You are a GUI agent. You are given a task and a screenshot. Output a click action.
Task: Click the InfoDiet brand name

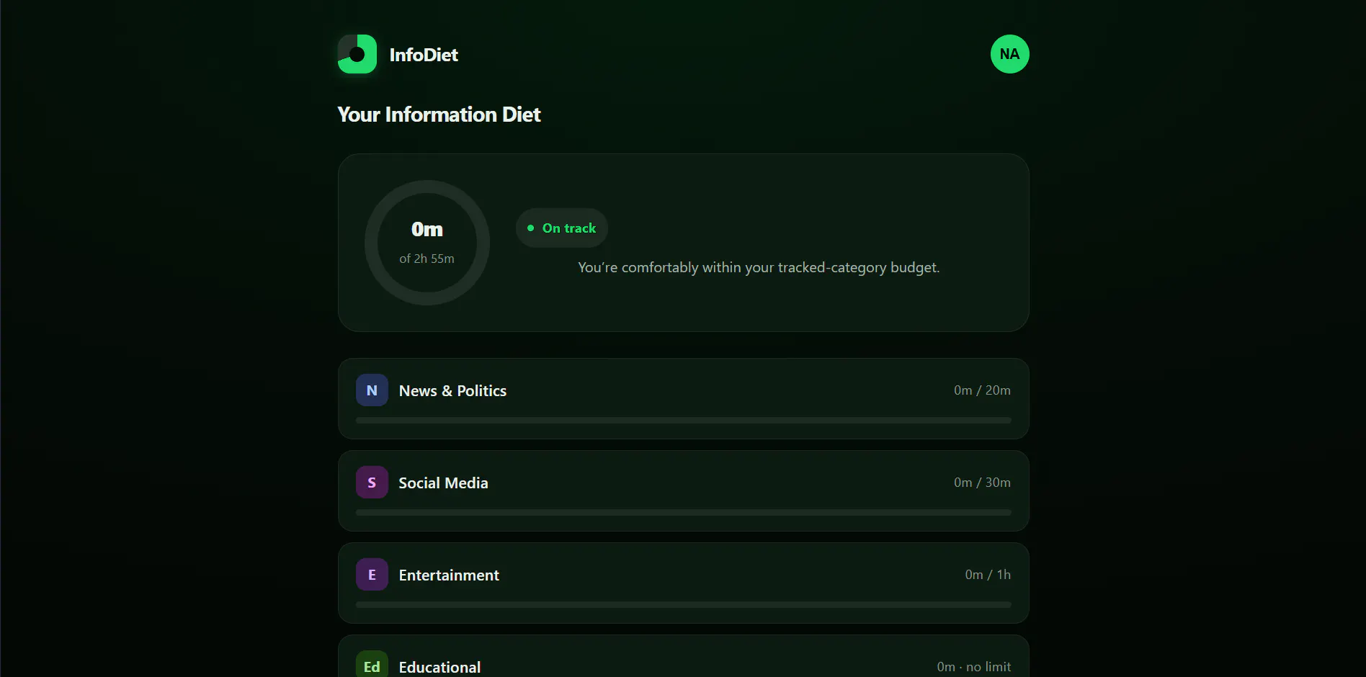click(424, 55)
